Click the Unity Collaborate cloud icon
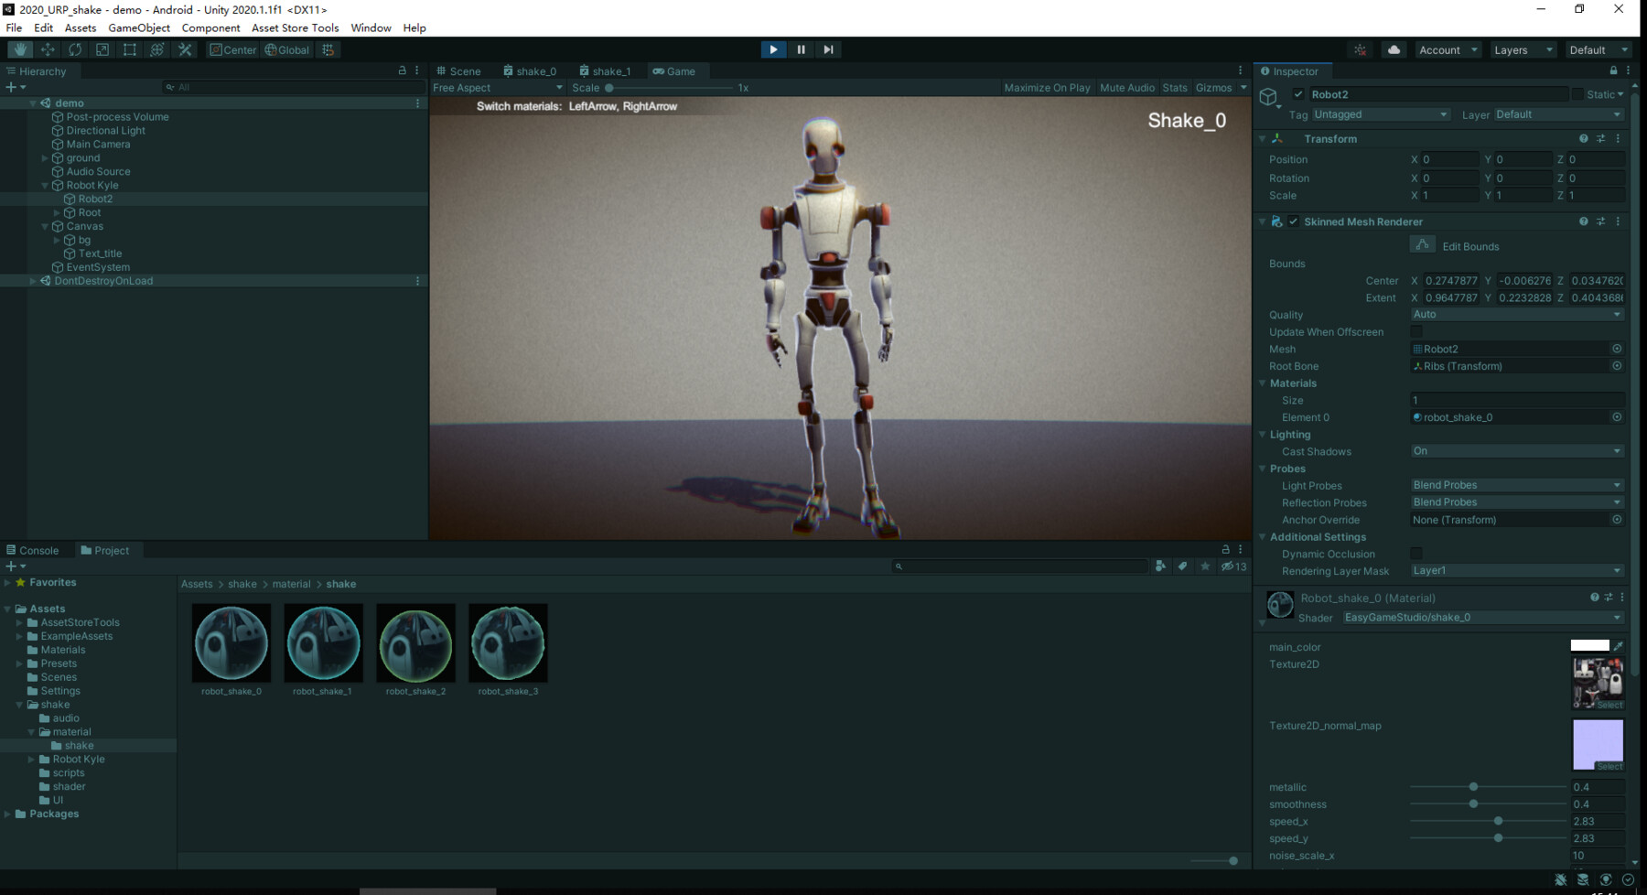 click(1394, 49)
